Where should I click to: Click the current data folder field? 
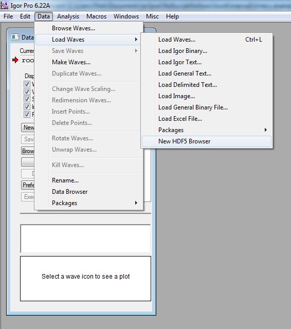click(x=27, y=61)
